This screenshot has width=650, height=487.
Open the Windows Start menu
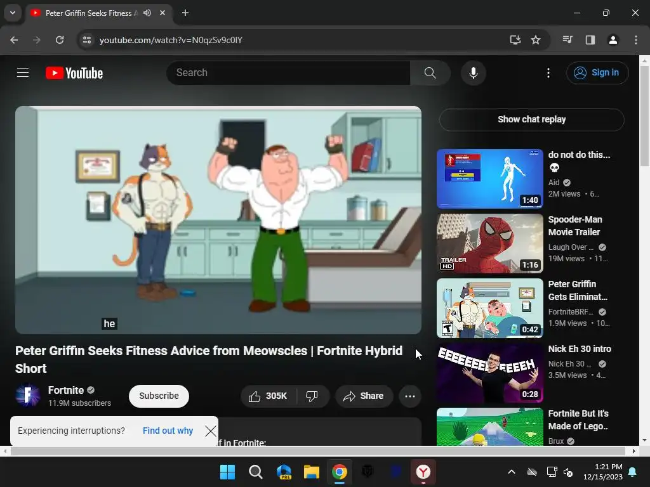(x=227, y=472)
